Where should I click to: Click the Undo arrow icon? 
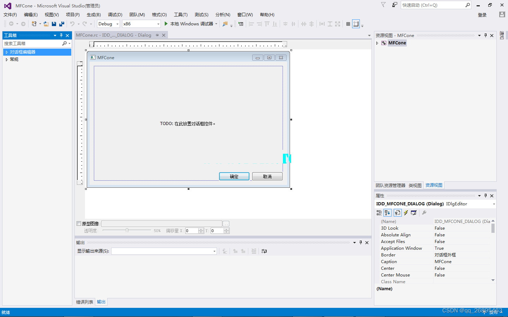point(72,24)
